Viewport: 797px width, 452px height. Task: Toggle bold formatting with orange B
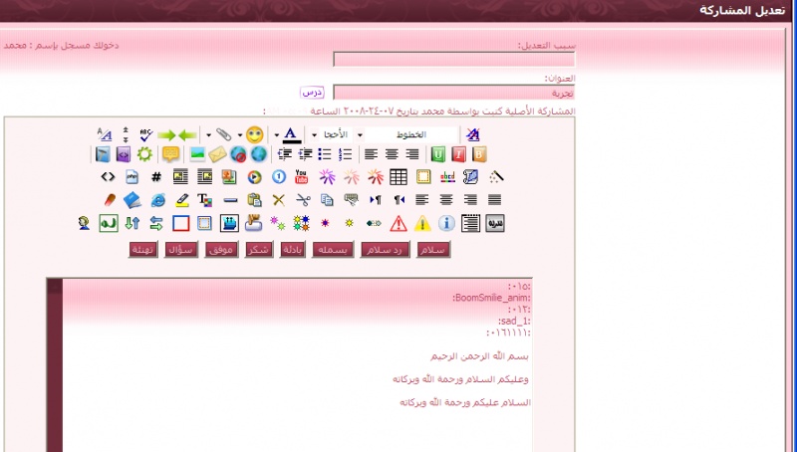(479, 154)
